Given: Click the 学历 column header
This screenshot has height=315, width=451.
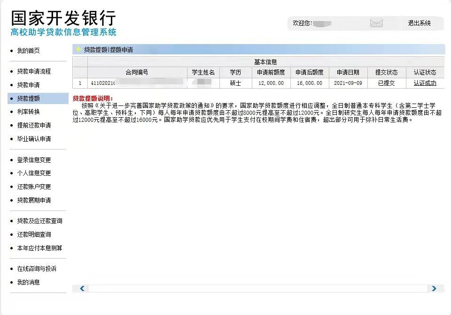Looking at the screenshot, I should tap(235, 72).
